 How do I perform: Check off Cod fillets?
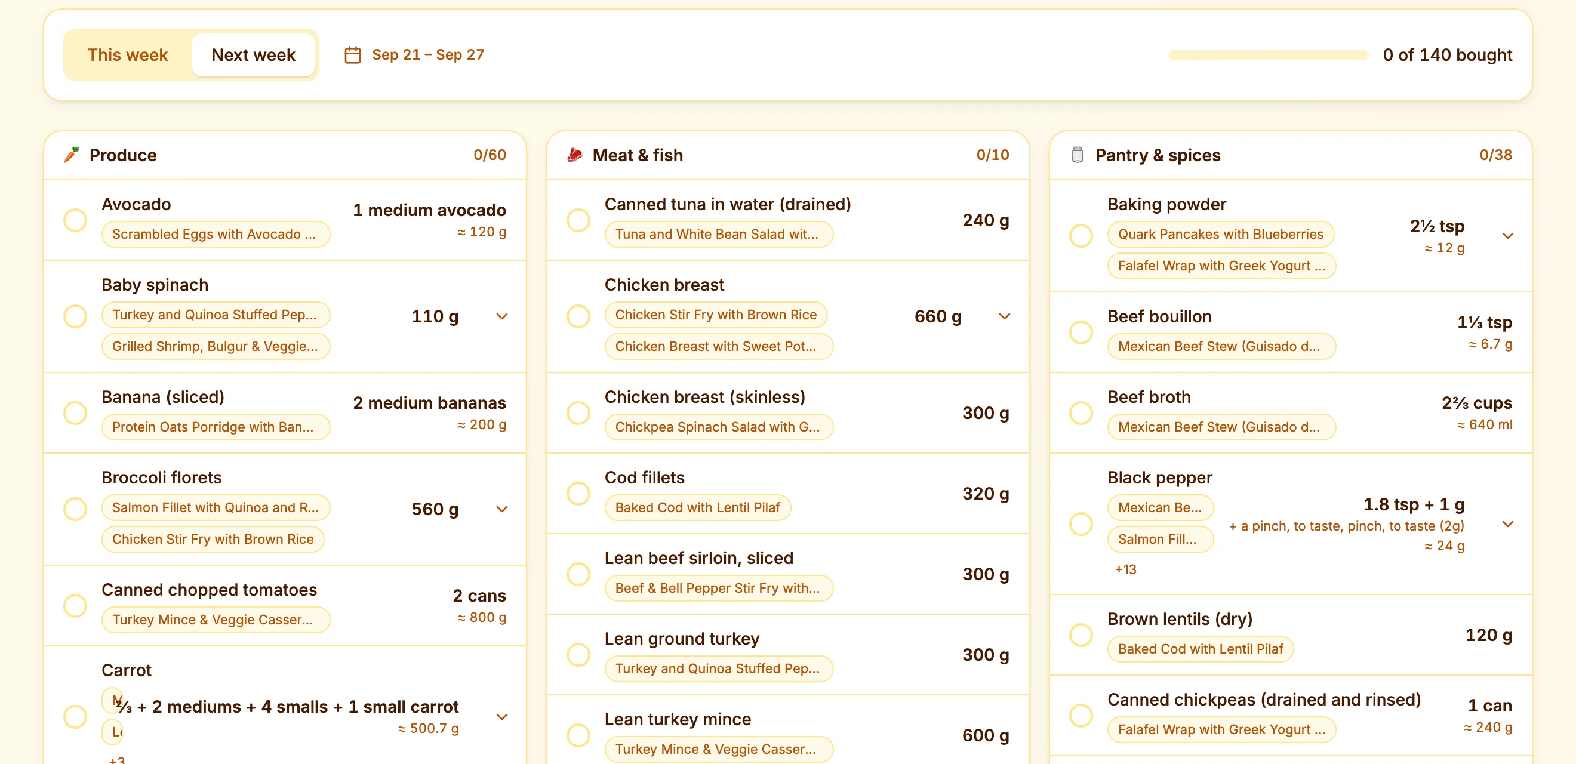click(x=578, y=494)
